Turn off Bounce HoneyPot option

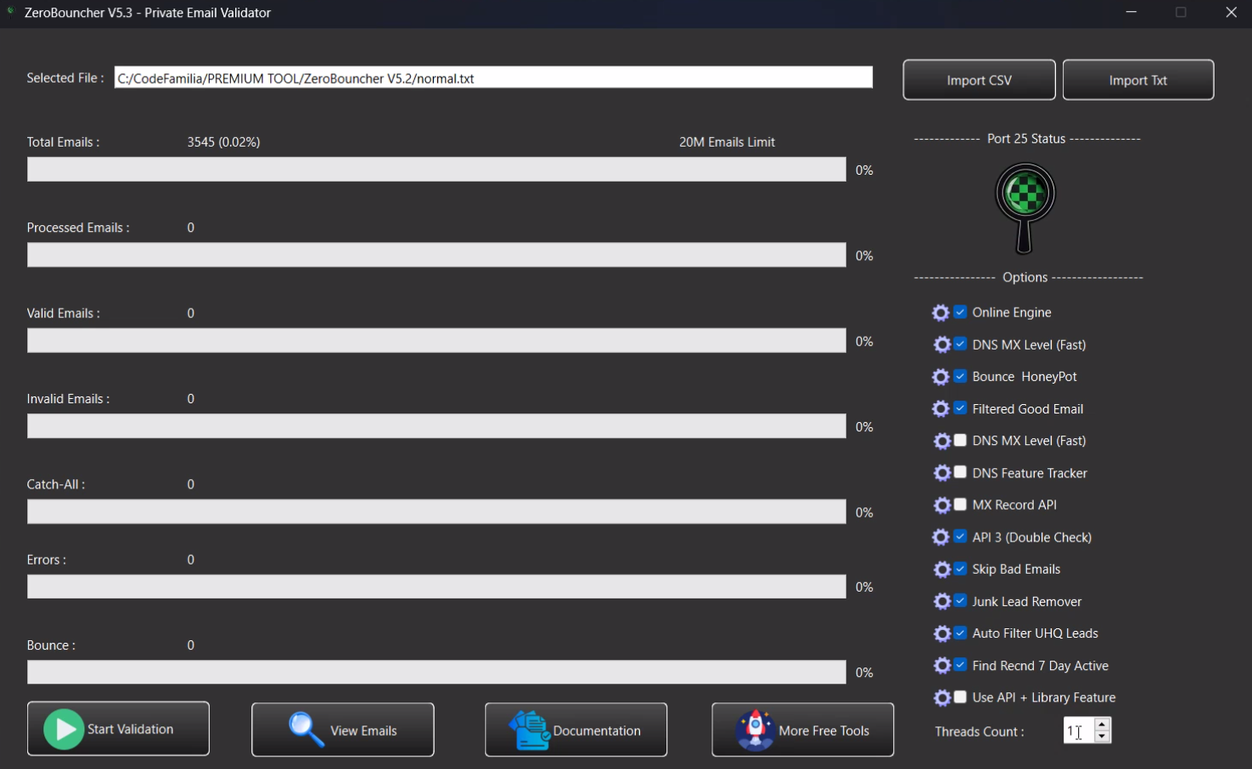961,376
